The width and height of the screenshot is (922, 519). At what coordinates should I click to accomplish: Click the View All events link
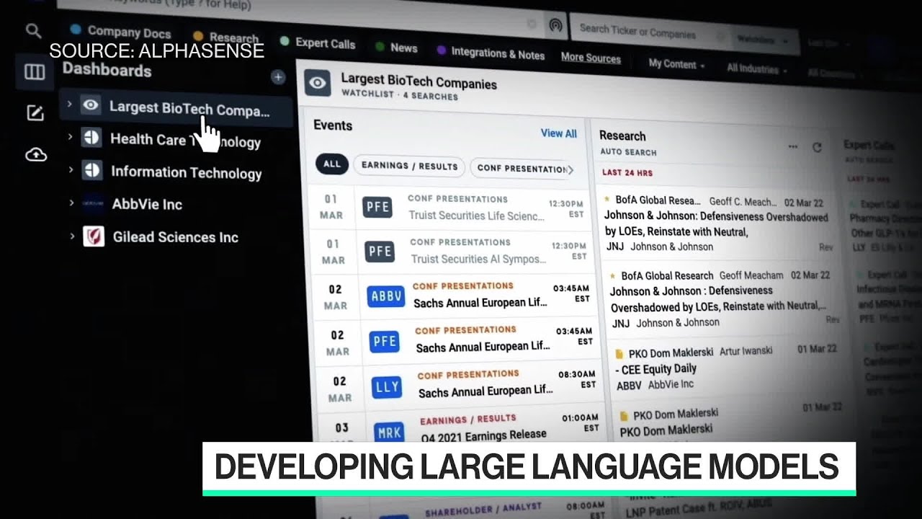[x=559, y=133]
